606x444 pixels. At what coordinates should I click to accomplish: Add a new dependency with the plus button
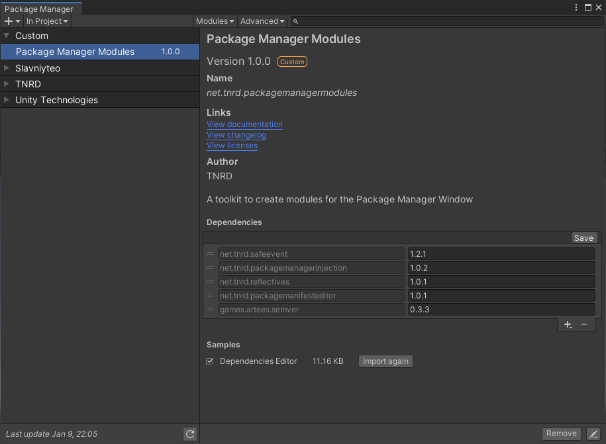[568, 324]
